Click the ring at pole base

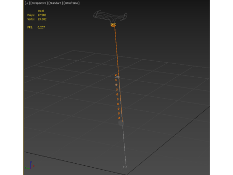pyautogui.click(x=125, y=167)
